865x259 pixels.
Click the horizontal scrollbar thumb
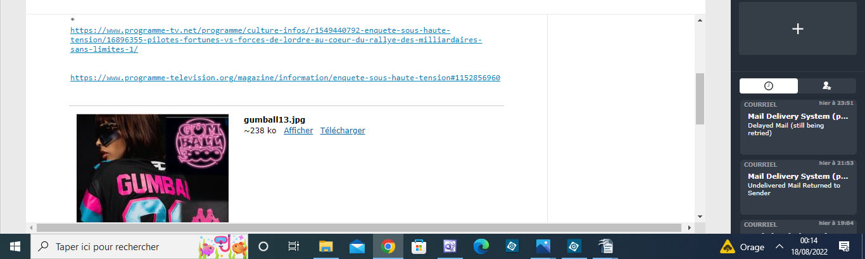coord(359,227)
